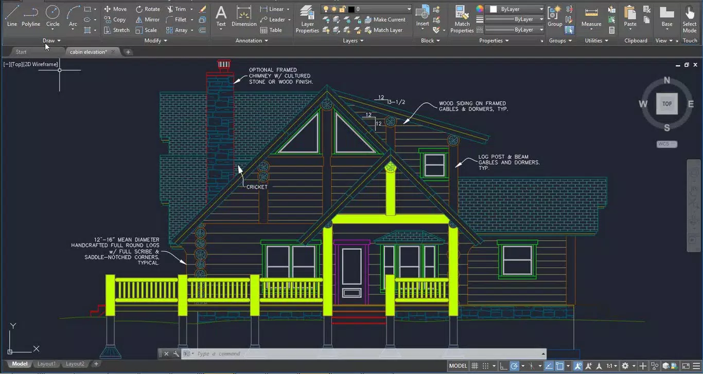The image size is (703, 374).
Task: Open the Linear dimension dropdown arrow
Action: tap(288, 9)
